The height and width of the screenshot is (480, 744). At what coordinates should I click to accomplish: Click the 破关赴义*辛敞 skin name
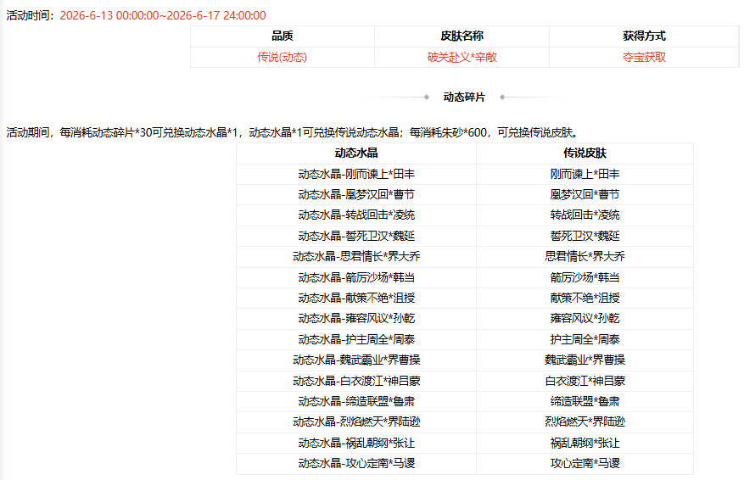click(462, 58)
